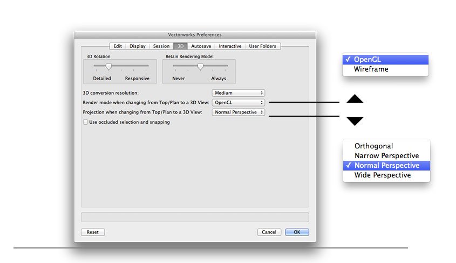Go to the Autosave tab

pyautogui.click(x=201, y=46)
